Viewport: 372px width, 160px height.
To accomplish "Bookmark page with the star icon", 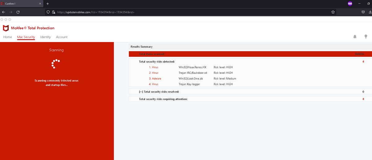I will coord(333,12).
